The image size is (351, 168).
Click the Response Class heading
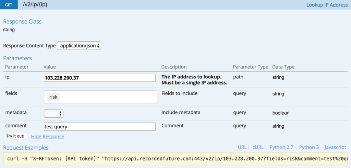(22, 22)
